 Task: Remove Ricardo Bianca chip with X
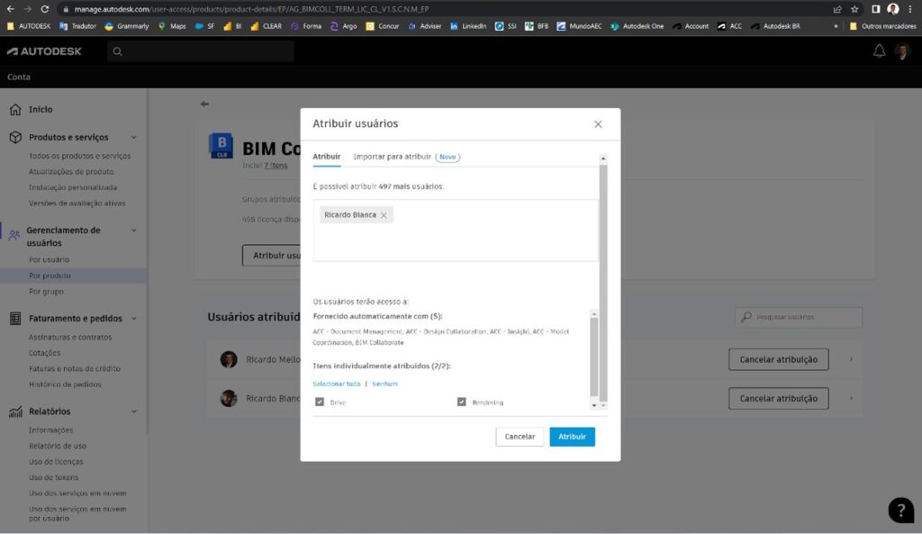point(384,215)
